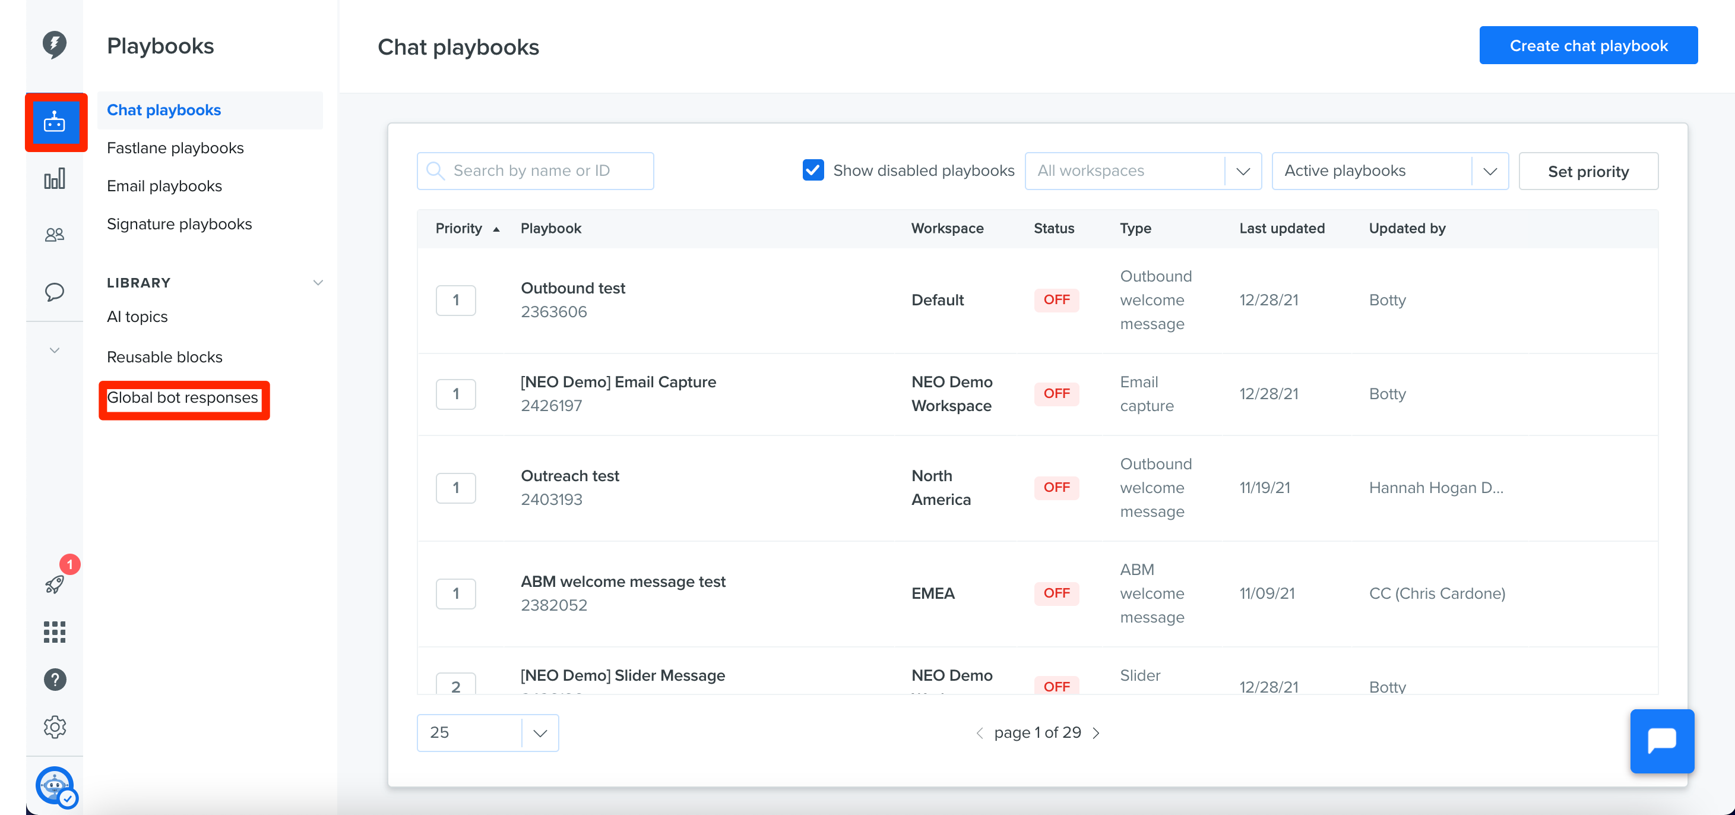This screenshot has width=1735, height=815.
Task: Select Email playbooks menu item
Action: (x=164, y=186)
